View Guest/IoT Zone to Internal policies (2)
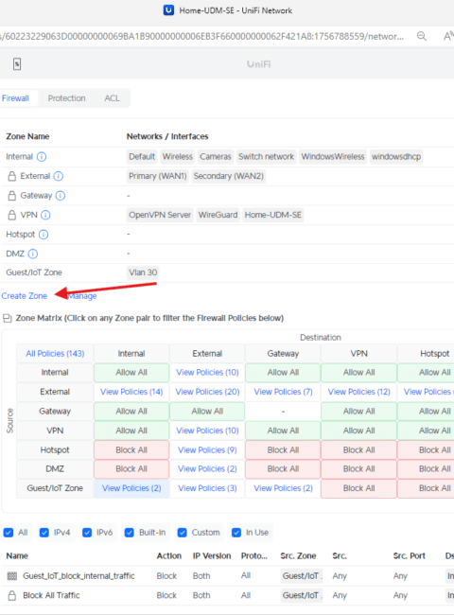 (131, 488)
